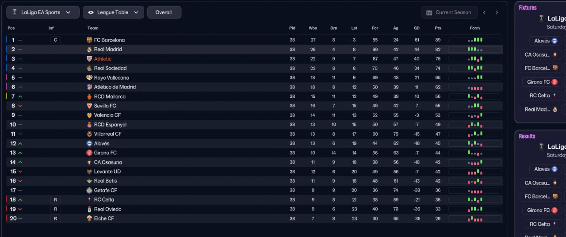
Task: Click Alavés fixture button in Fixtures panel
Action: click(x=546, y=41)
